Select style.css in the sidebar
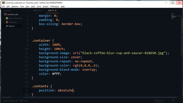This screenshot has width=183, height=103. click(x=11, y=26)
